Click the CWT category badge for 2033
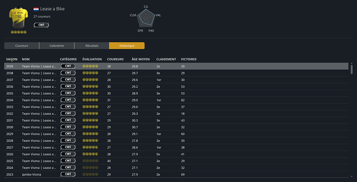The image size is (357, 182). pos(68,107)
